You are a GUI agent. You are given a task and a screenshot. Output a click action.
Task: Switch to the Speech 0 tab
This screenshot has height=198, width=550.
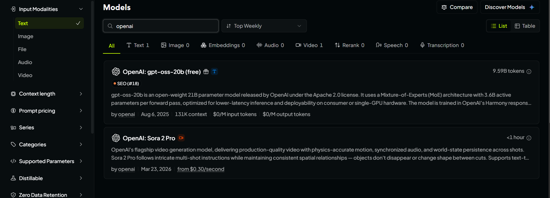coord(392,45)
